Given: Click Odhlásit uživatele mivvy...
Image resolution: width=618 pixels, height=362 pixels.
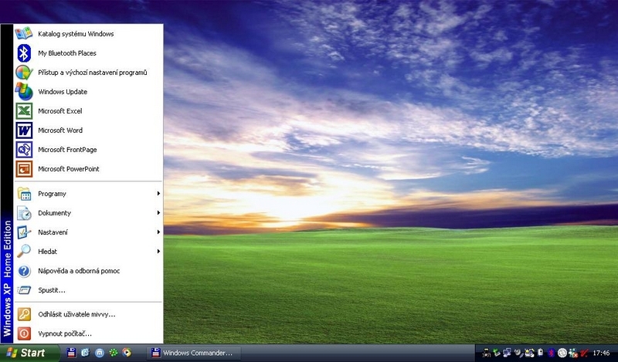Looking at the screenshot, I should 76,314.
